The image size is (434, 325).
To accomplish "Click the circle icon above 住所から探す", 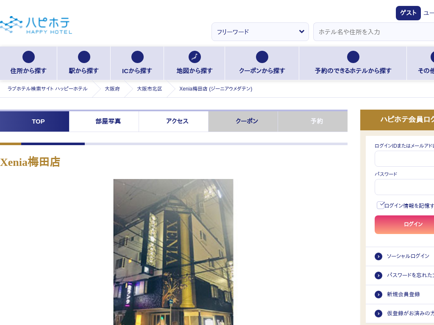I will (x=28, y=57).
